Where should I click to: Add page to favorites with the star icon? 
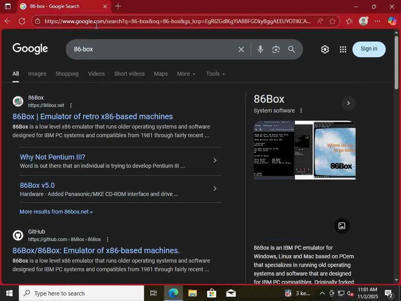point(332,21)
